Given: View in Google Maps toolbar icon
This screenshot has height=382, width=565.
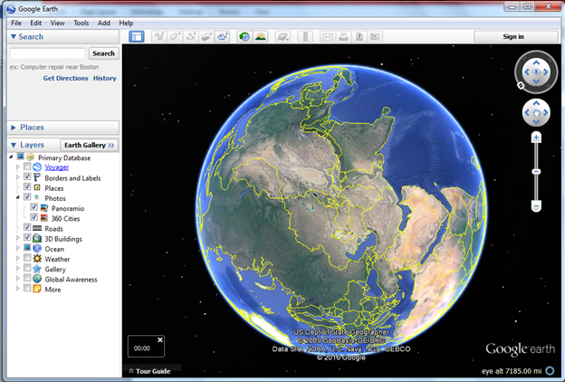Looking at the screenshot, I should point(375,36).
